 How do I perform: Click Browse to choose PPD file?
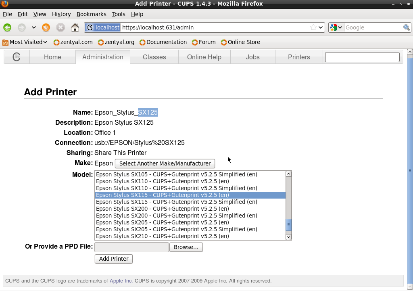point(186,247)
